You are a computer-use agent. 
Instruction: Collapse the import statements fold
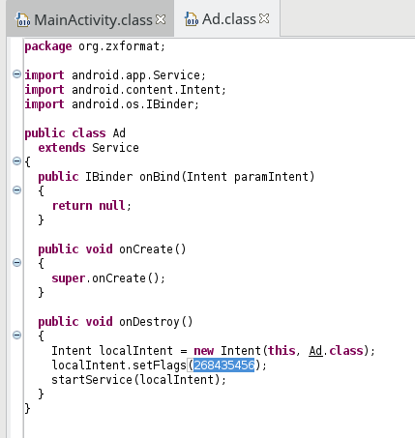coord(16,74)
